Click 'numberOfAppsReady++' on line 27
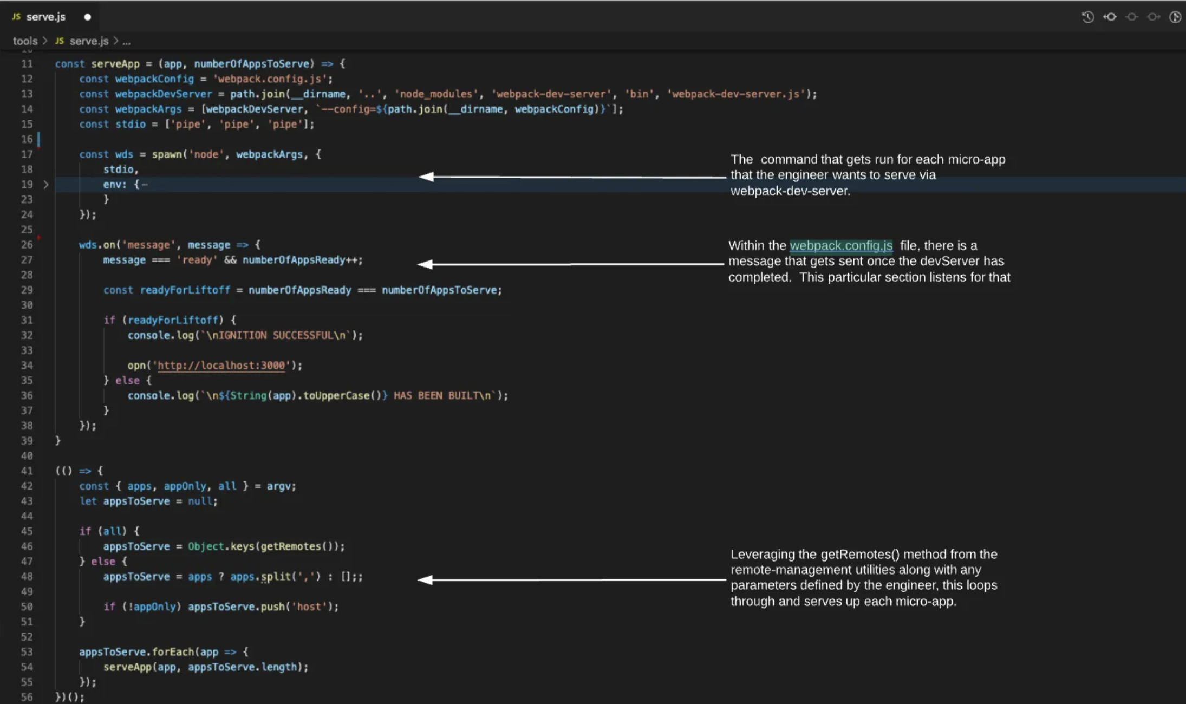This screenshot has width=1186, height=704. pyautogui.click(x=299, y=260)
